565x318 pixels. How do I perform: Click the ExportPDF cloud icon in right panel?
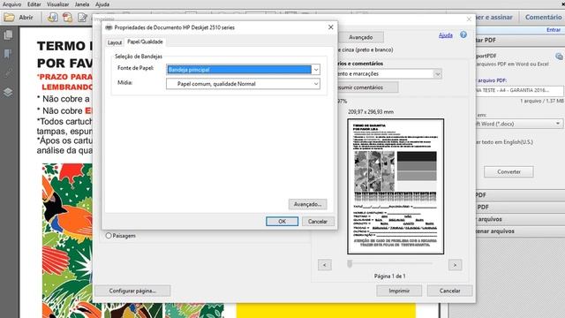coord(559,57)
